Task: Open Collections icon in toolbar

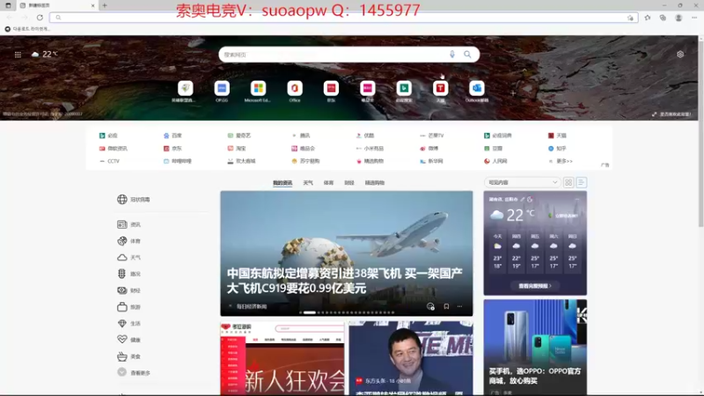Action: point(663,18)
